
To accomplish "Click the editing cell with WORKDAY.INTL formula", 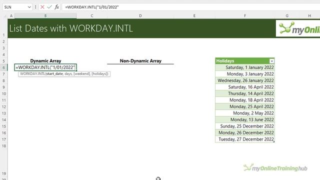I will 45,67.
